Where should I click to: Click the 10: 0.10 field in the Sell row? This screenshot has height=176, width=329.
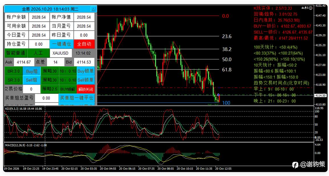pos(68,80)
